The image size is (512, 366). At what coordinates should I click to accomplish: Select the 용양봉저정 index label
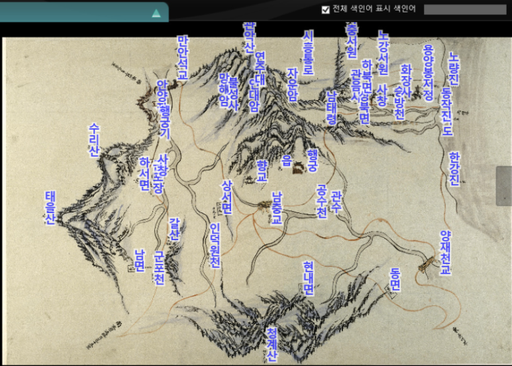click(x=429, y=73)
